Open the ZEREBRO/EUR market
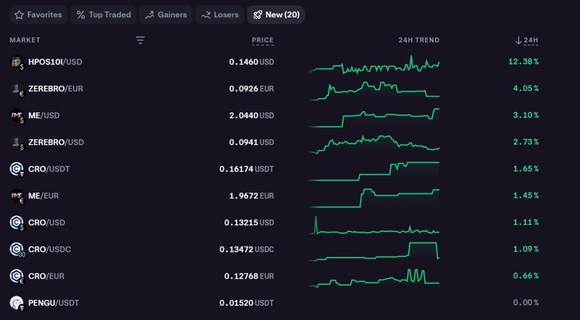The width and height of the screenshot is (580, 320). 56,89
